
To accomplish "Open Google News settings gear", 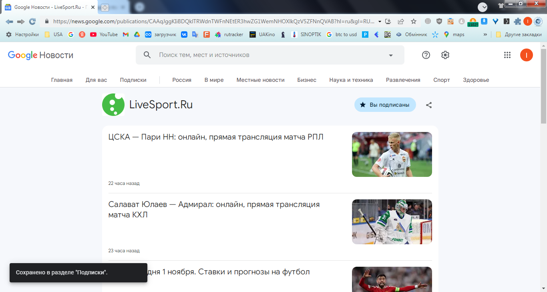I will [445, 55].
